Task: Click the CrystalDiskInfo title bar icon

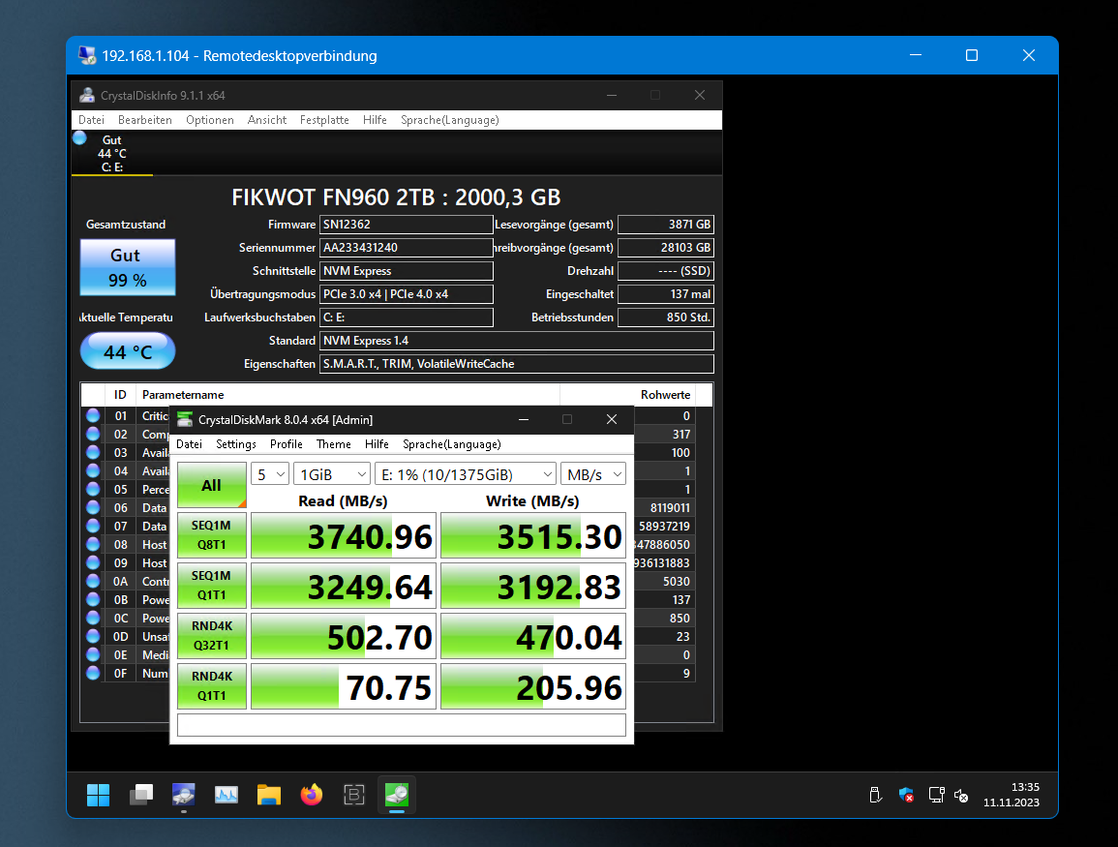Action: point(87,95)
